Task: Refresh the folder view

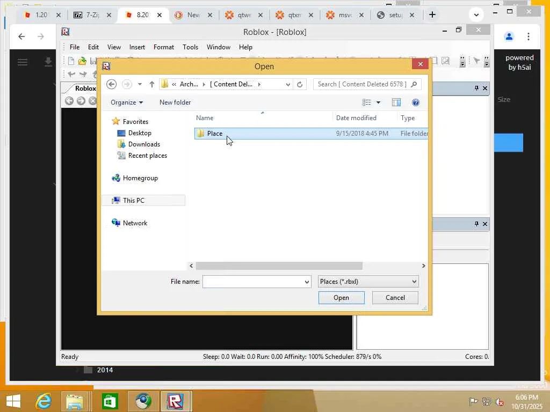Action: click(300, 84)
